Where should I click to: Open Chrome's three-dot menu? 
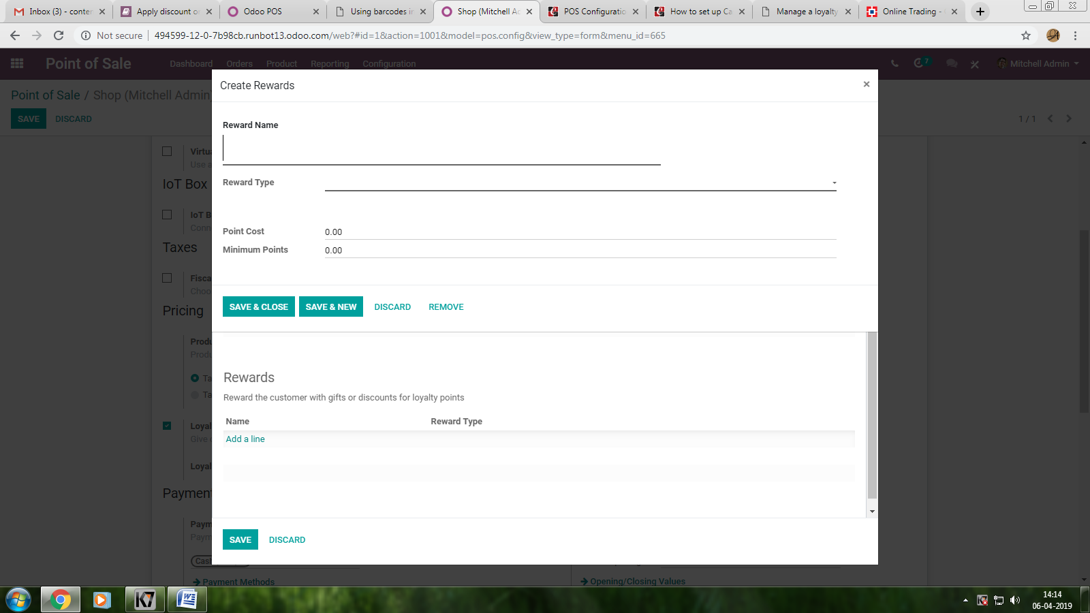[1076, 35]
